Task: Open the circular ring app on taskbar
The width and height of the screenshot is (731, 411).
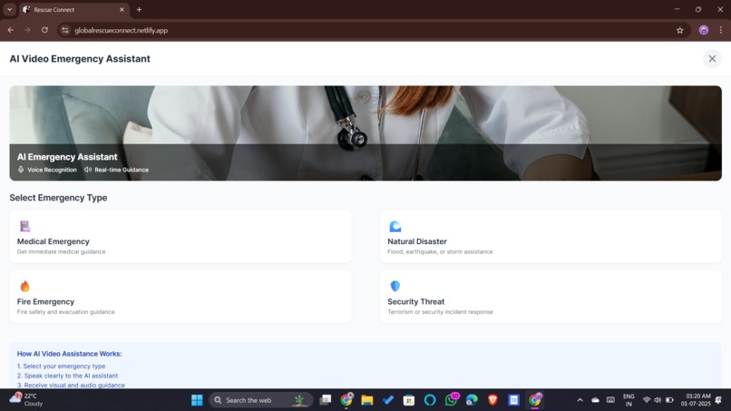Action: [430, 400]
